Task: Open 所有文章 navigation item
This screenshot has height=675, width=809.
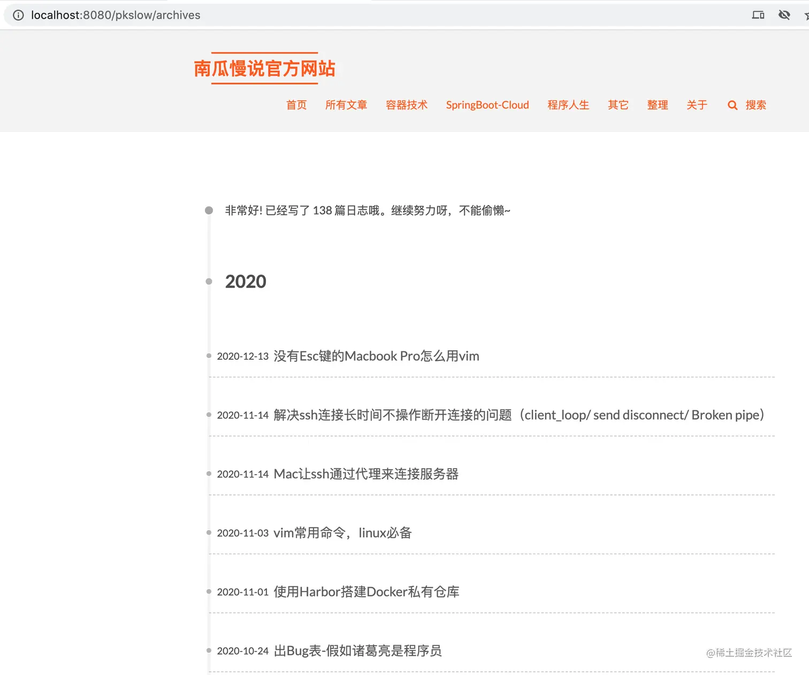Action: tap(346, 105)
